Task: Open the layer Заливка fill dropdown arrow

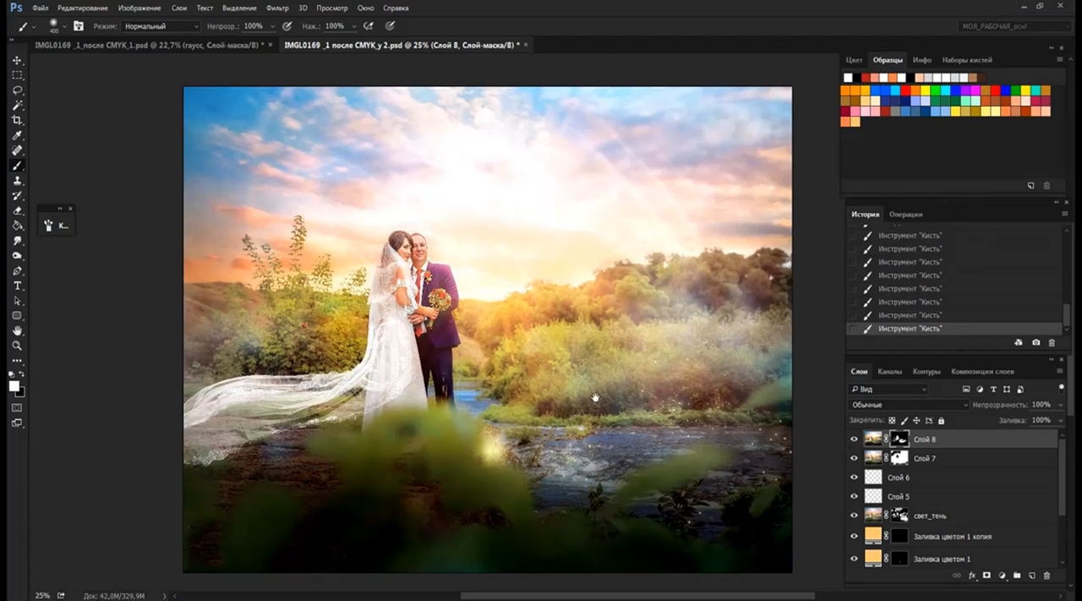Action: (x=1060, y=420)
